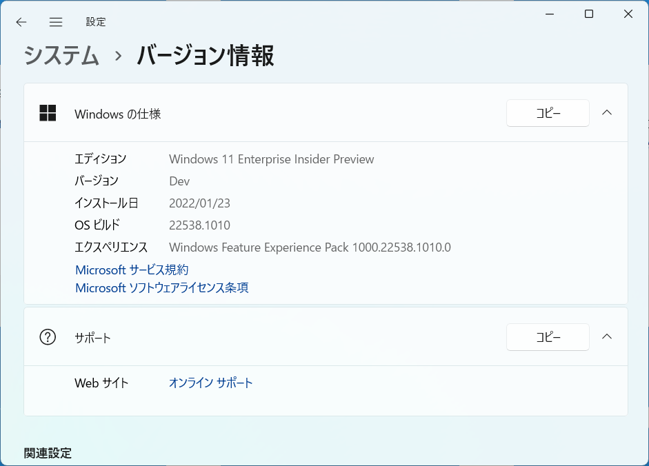Click the サポート header text
Screen dimensions: 649x466
pyautogui.click(x=92, y=338)
